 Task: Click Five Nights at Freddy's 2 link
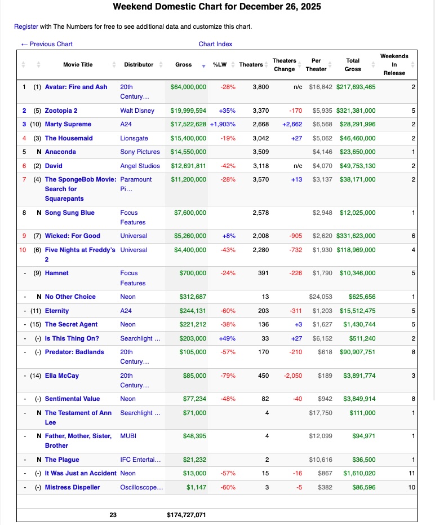coord(80,254)
